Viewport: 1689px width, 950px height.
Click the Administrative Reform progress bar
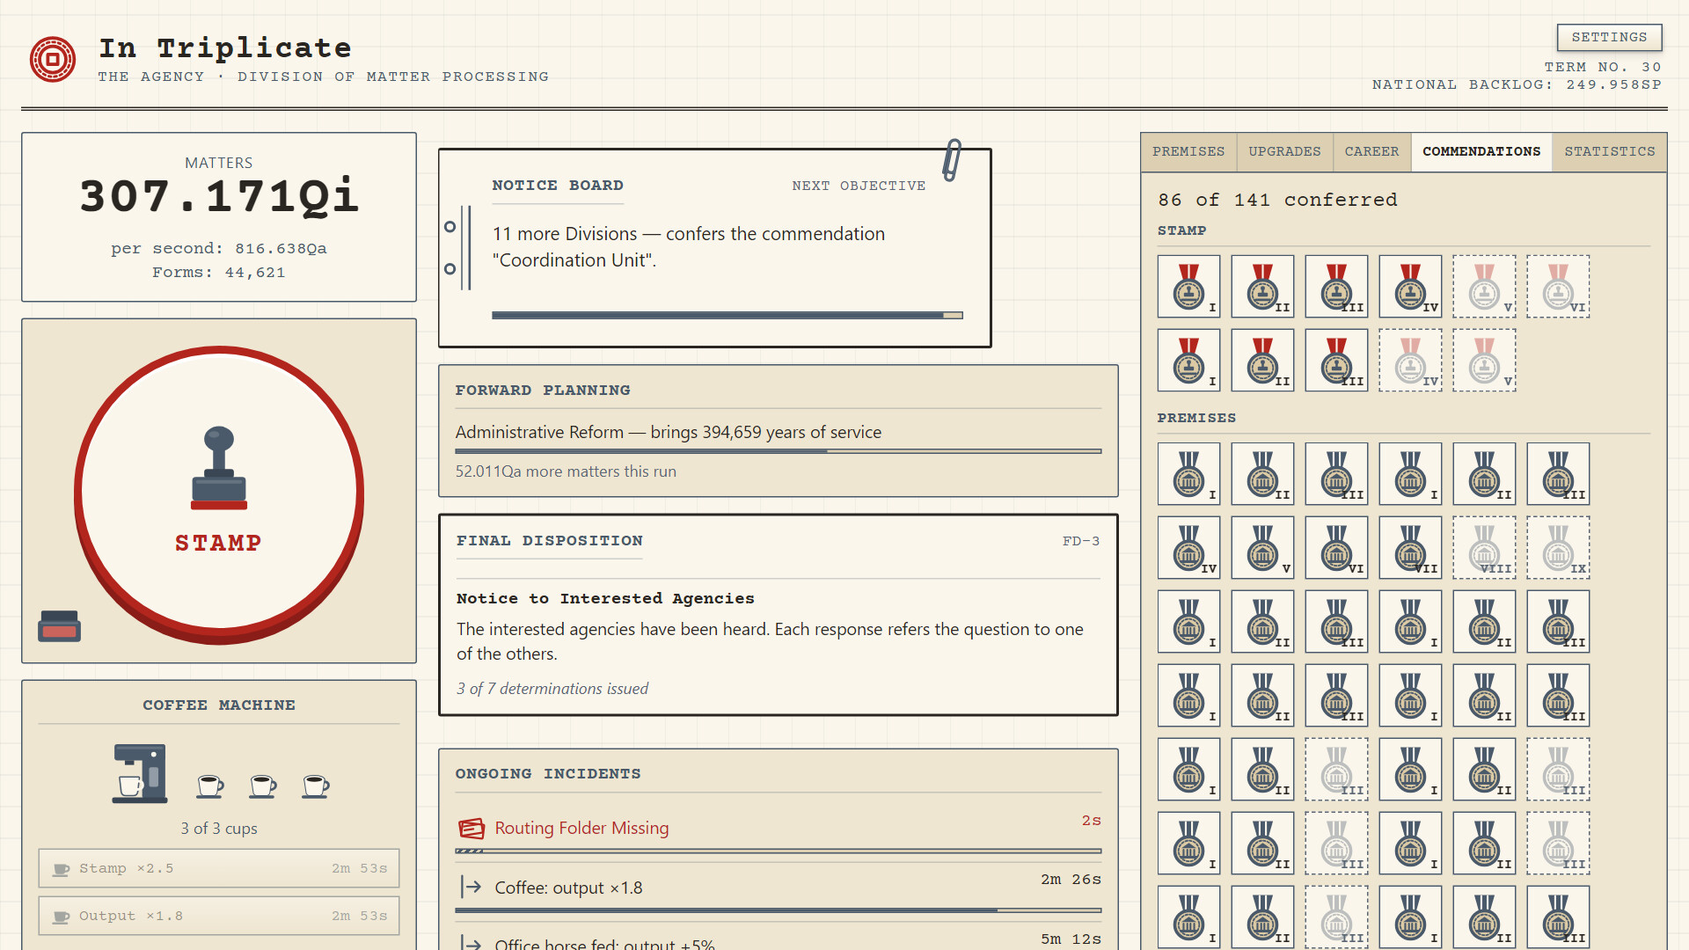(779, 451)
